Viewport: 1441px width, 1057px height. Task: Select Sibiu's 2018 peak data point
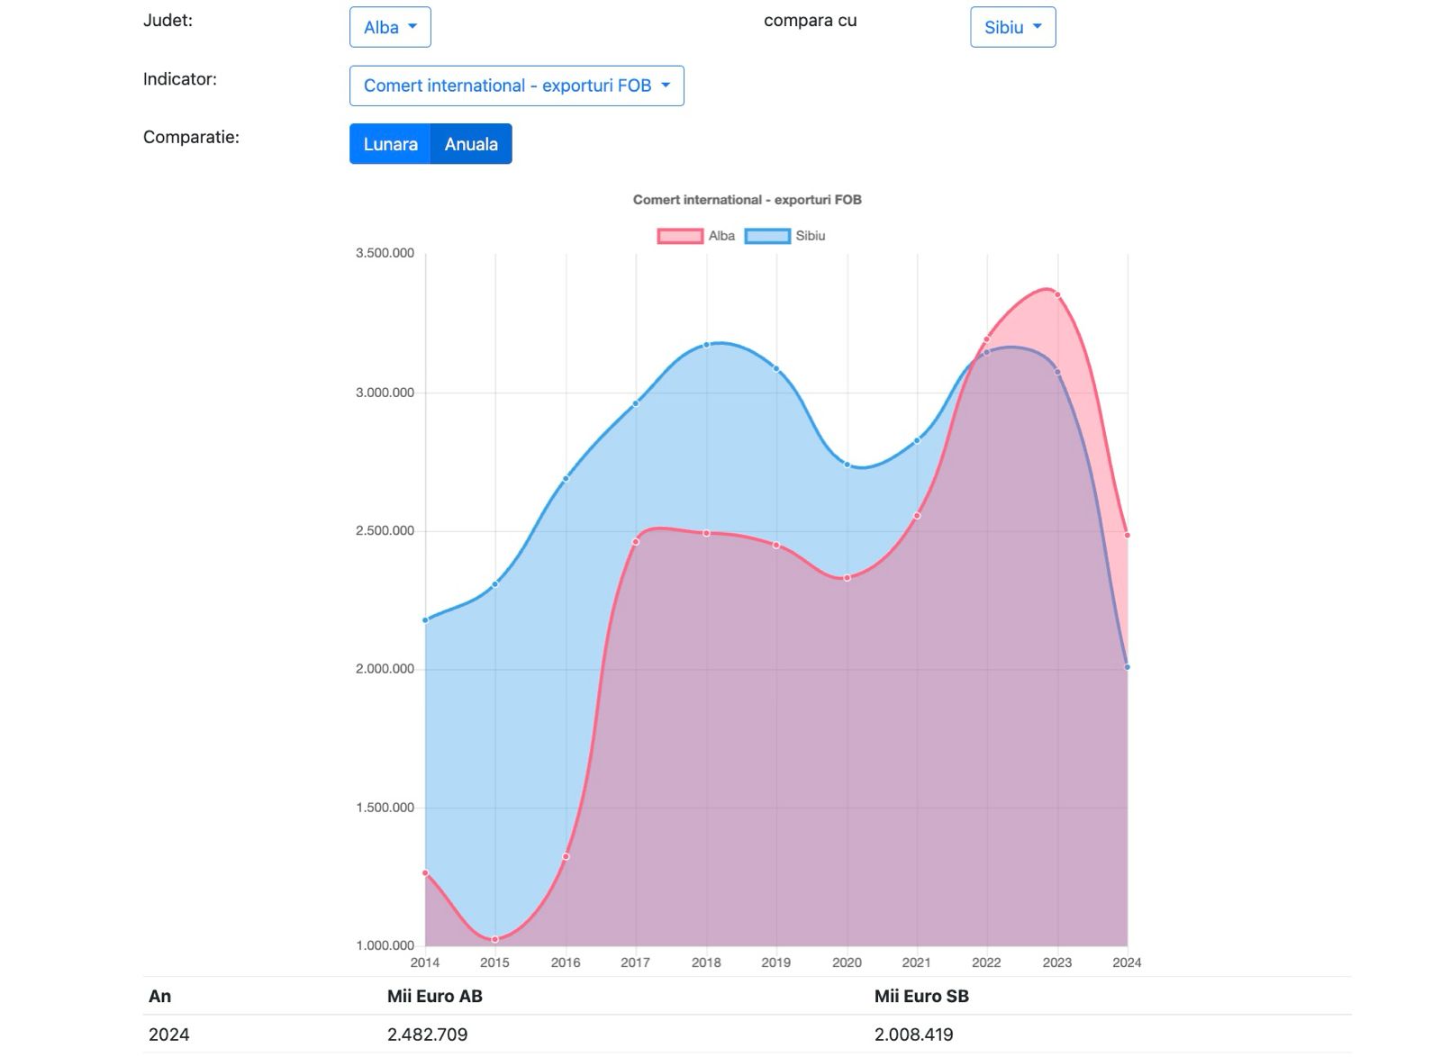click(706, 345)
